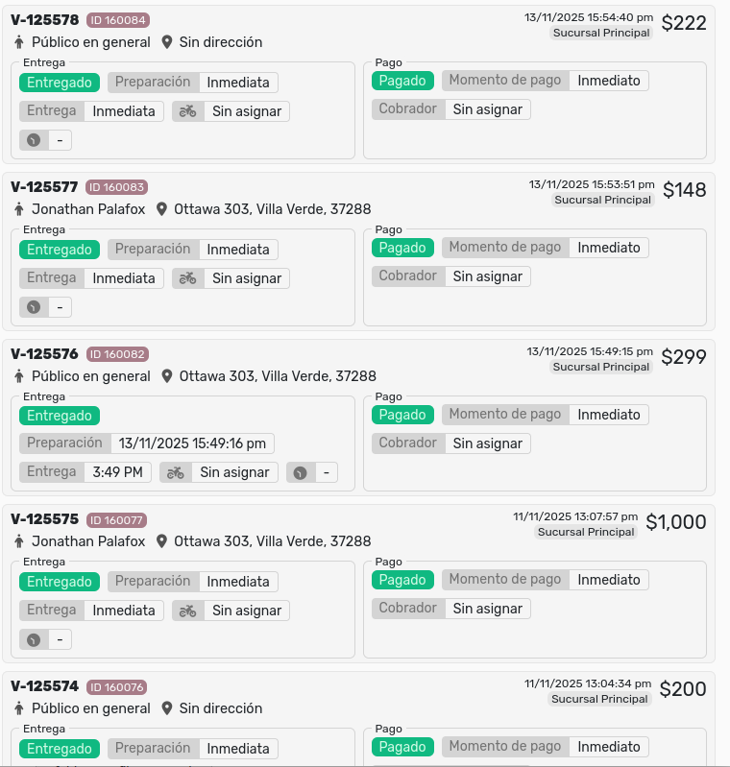The image size is (730, 767).
Task: Click the clock icon in order V-125576
Action: pyautogui.click(x=301, y=472)
